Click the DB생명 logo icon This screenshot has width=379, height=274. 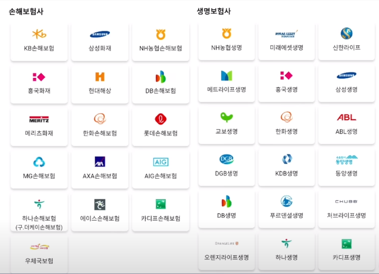pos(227,201)
